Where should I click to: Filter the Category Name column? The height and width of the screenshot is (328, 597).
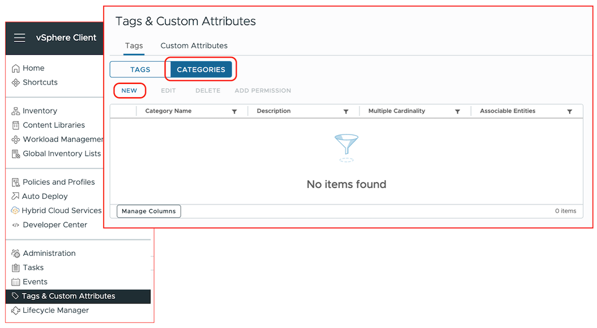234,111
